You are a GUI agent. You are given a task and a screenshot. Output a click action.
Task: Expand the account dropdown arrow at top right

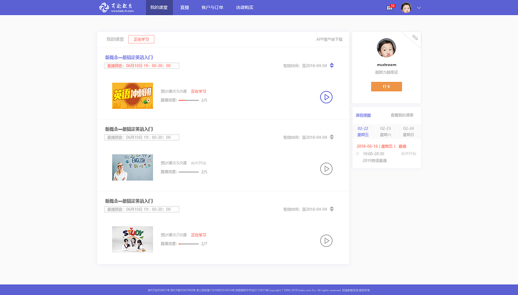(x=419, y=8)
